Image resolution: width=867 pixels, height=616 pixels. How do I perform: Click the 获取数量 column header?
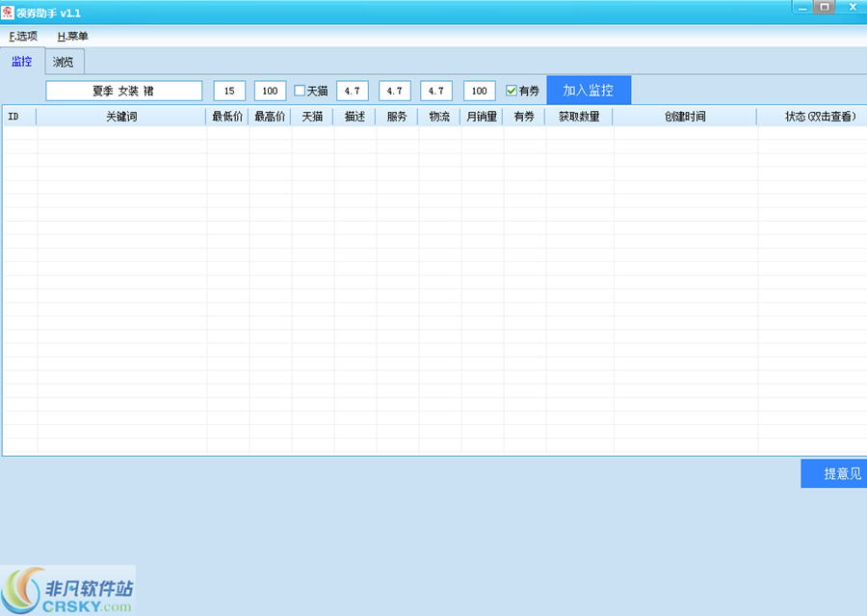click(579, 116)
